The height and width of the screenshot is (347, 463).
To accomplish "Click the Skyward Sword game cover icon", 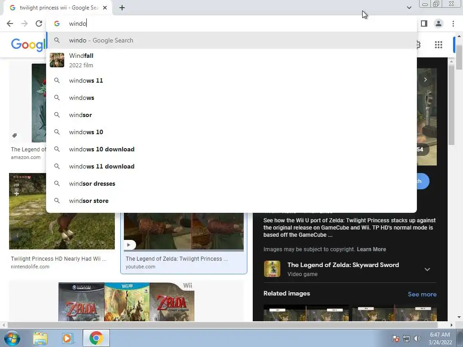I will click(x=272, y=269).
